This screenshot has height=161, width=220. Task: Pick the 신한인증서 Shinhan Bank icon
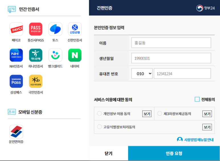[75, 29]
